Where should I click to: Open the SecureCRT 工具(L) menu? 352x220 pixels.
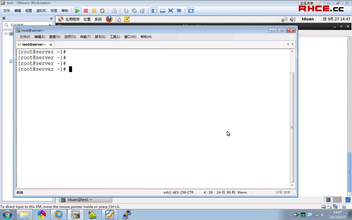pos(115,37)
